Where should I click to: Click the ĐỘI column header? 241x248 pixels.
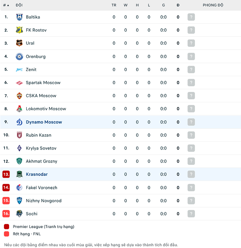(19, 5)
